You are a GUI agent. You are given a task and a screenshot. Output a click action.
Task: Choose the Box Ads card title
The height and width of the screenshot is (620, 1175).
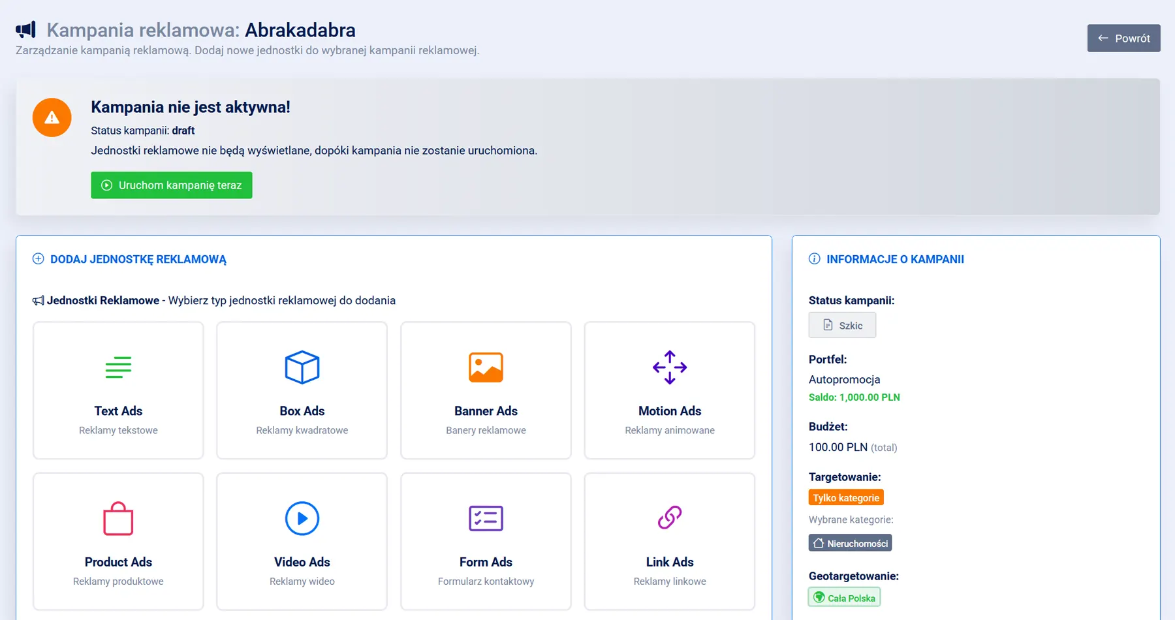tap(302, 411)
